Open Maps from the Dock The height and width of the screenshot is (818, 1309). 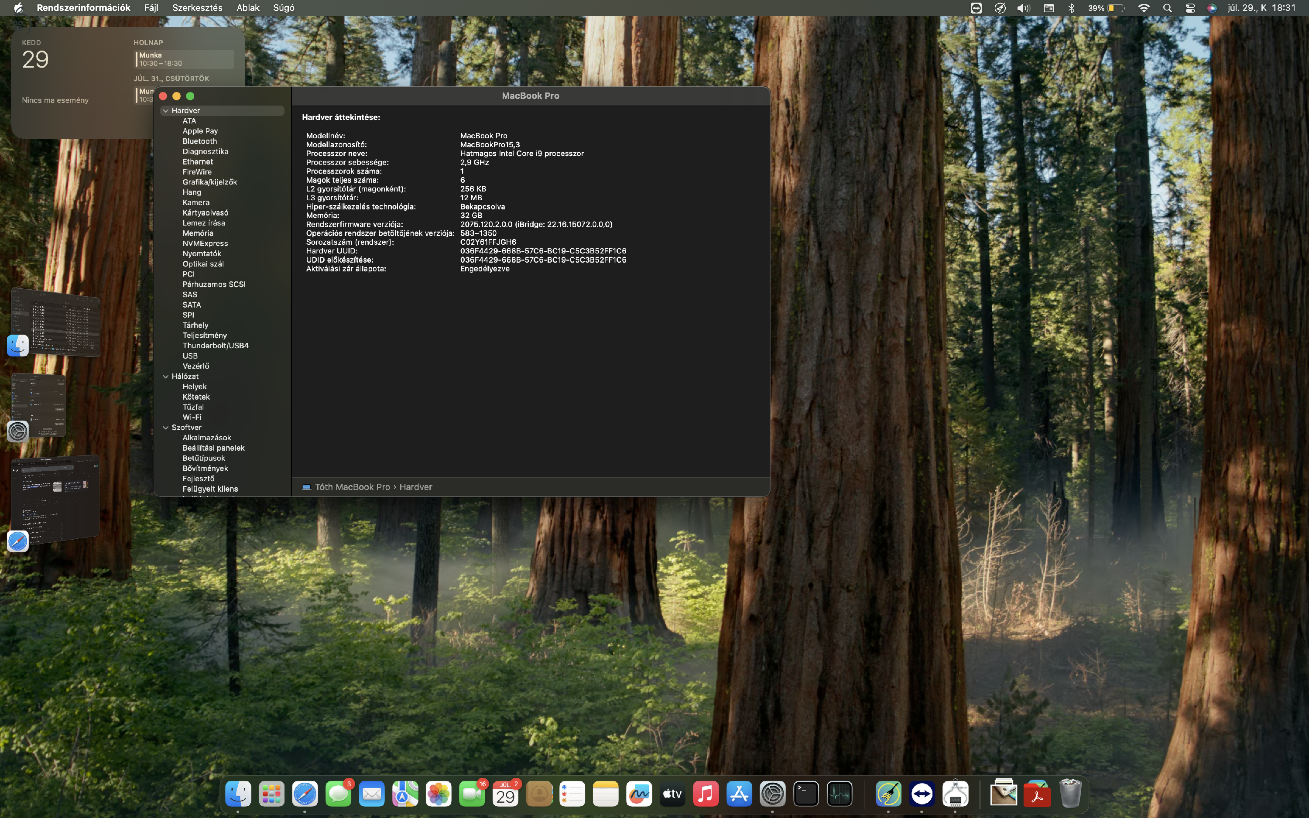tap(405, 794)
